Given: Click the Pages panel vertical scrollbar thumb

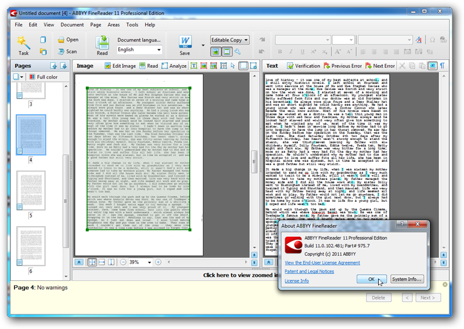Looking at the screenshot, I should pyautogui.click(x=66, y=201).
